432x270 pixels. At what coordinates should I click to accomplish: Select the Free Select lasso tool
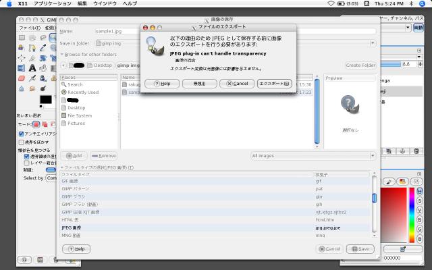pos(43,38)
